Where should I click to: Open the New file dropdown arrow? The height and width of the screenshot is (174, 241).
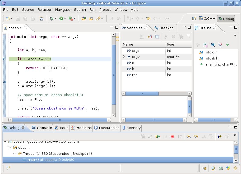click(x=12, y=18)
